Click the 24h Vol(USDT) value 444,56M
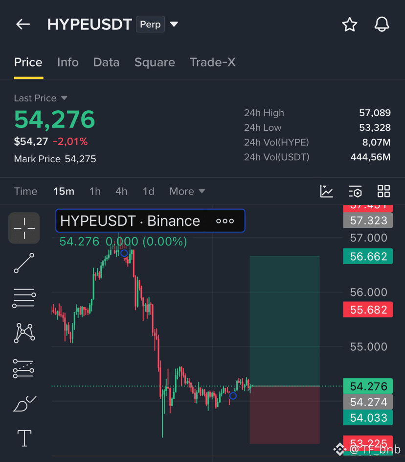405x462 pixels. coord(371,157)
